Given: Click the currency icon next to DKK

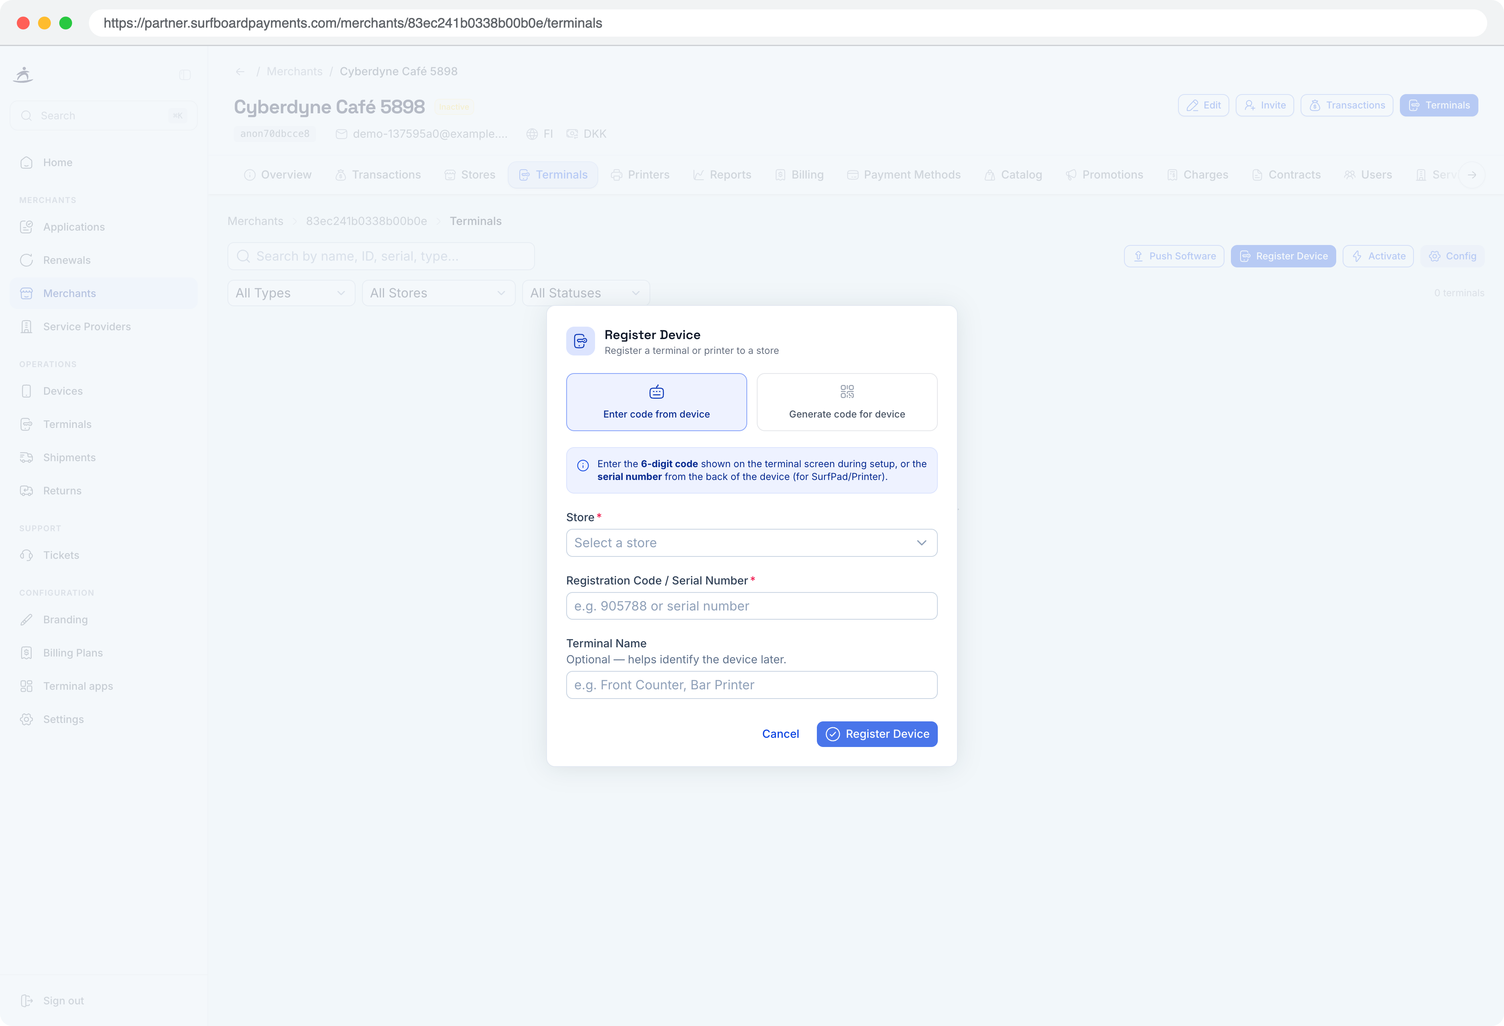Looking at the screenshot, I should point(572,134).
